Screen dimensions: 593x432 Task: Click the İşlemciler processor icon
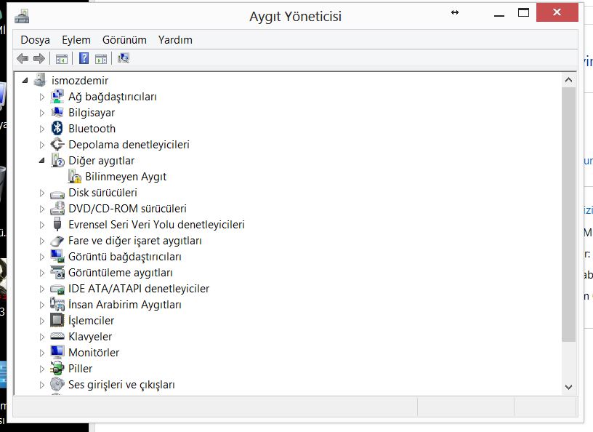tap(57, 321)
